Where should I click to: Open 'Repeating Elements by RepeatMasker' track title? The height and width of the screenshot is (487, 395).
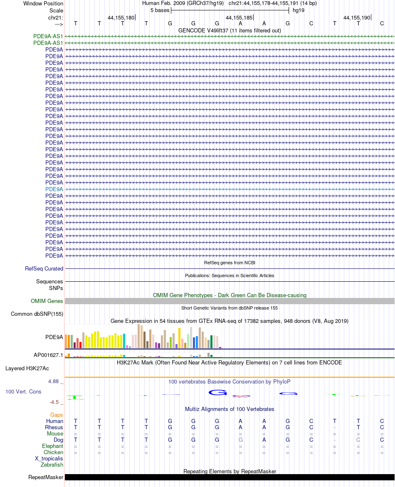[x=230, y=471]
